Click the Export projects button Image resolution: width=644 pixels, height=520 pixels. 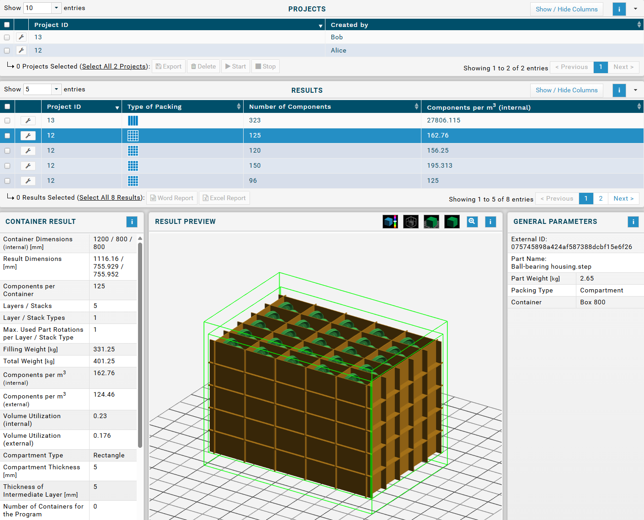(169, 66)
